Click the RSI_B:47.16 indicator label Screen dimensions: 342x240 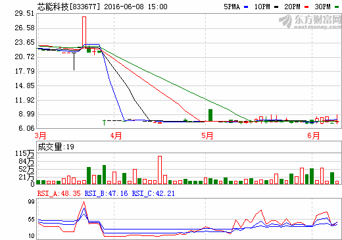pos(106,193)
